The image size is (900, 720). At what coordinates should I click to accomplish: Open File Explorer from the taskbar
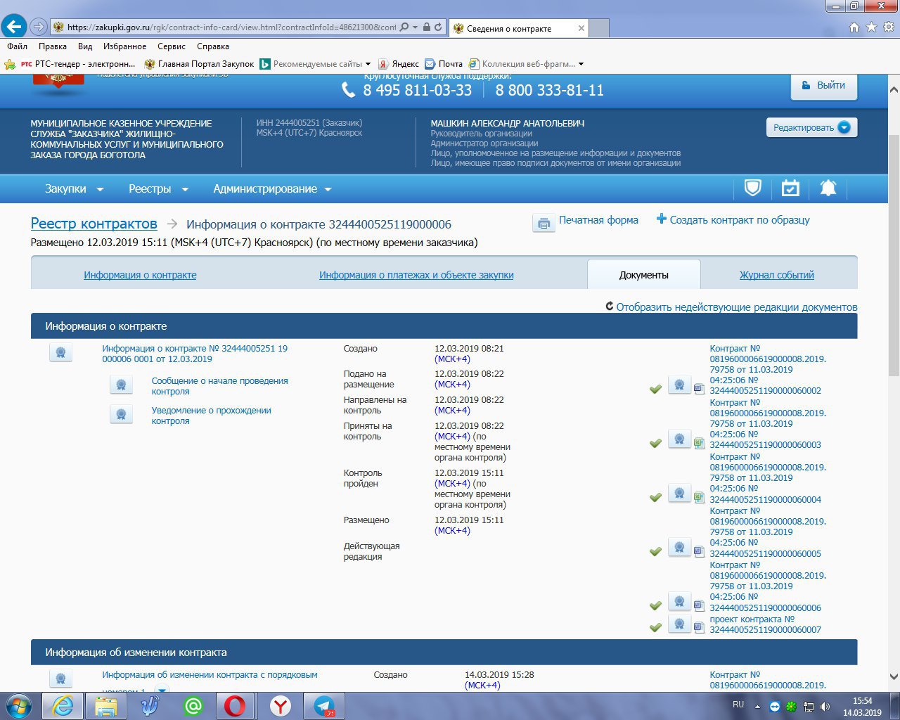coord(105,705)
